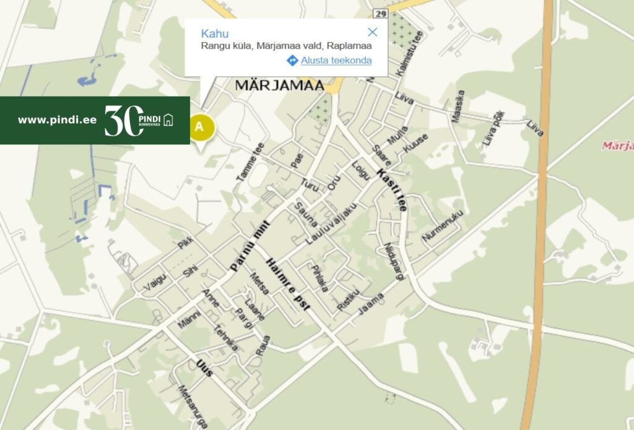Viewport: 634px width, 430px height.
Task: Click the route 29 road shield
Action: coord(381,14)
